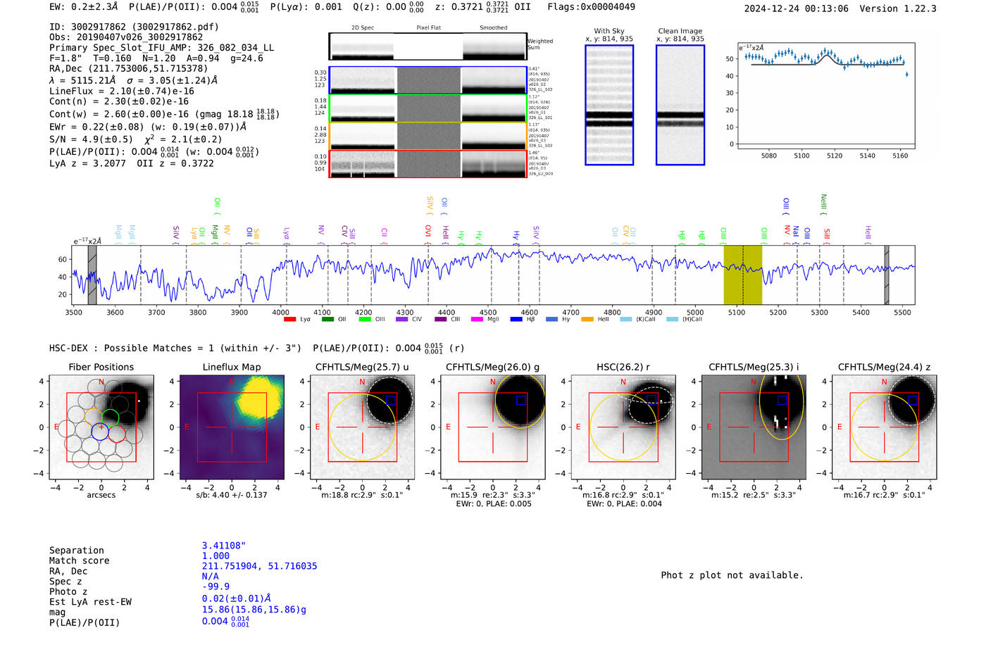The image size is (986, 671).
Task: Click the 'EW: 0.2±2.3Å' header text
Action: 84,7
